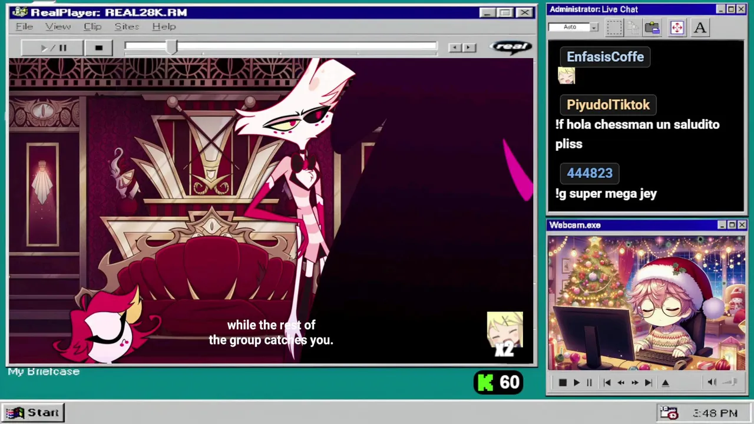Click the Webcam pause button

click(x=589, y=383)
